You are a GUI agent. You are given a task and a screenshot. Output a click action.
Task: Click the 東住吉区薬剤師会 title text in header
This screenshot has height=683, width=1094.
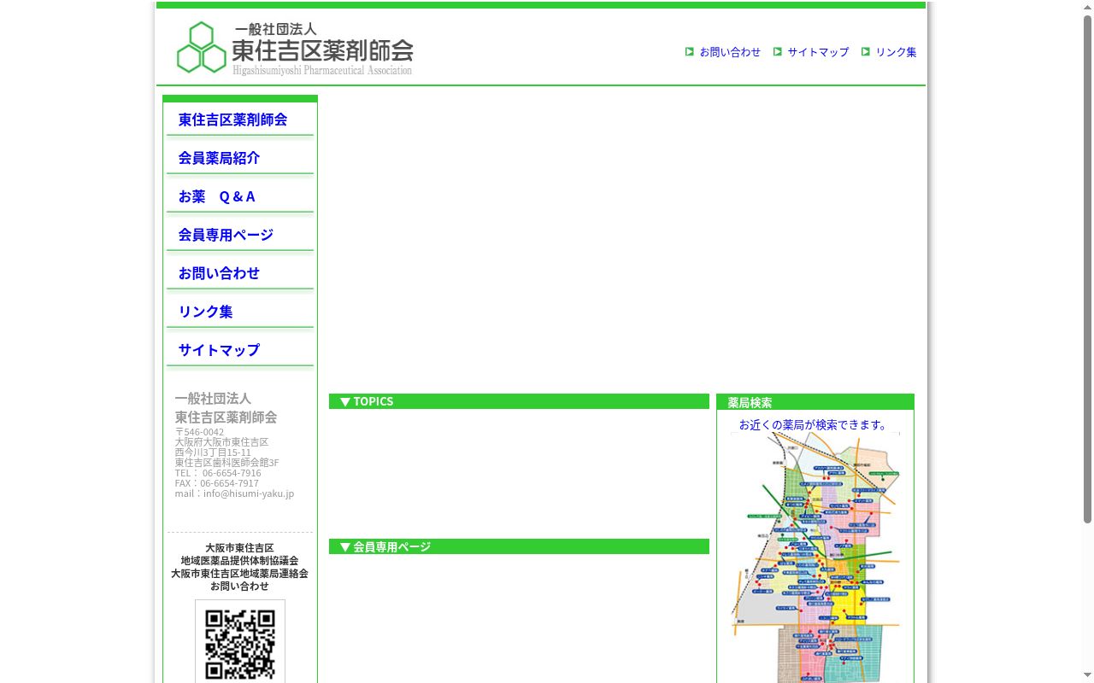tap(322, 50)
